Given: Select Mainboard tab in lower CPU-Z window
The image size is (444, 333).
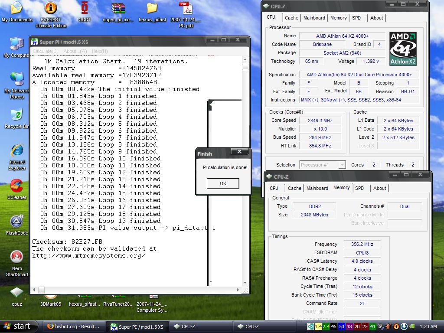Looking at the screenshot, I should point(317,188).
